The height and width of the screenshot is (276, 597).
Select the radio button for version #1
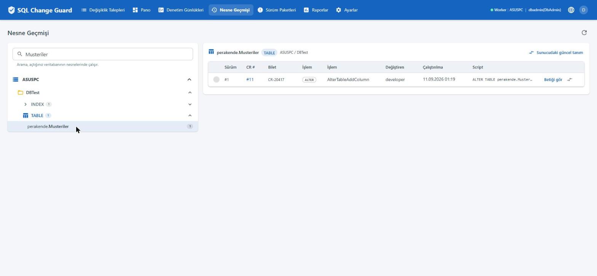(216, 79)
